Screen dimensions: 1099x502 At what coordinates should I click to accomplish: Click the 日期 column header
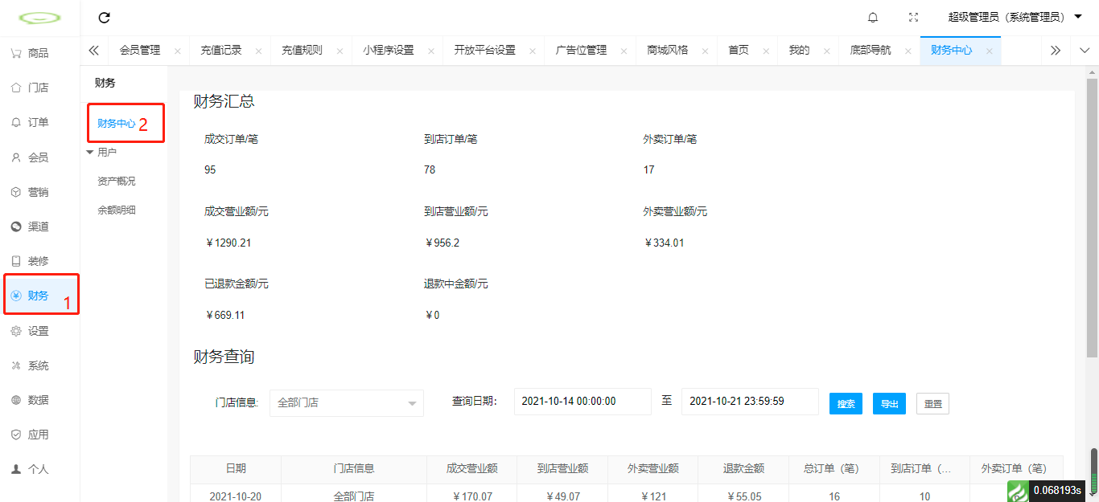pyautogui.click(x=236, y=468)
